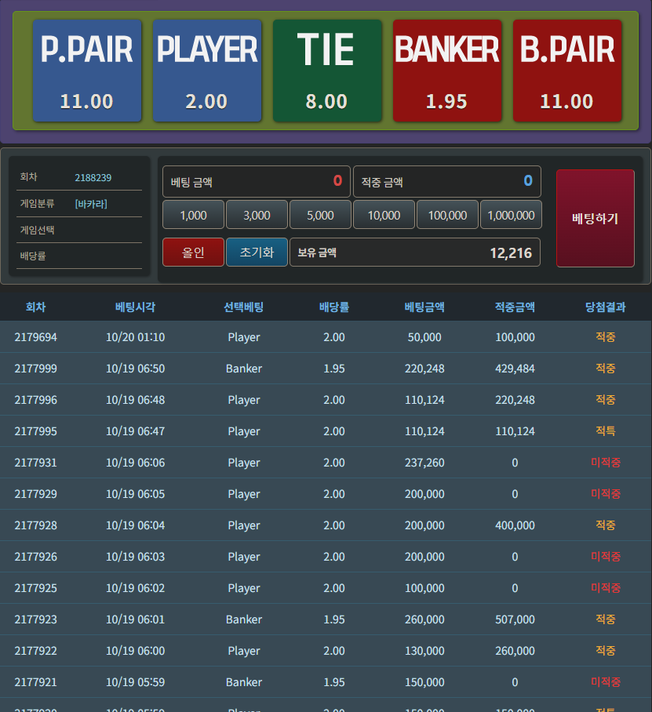Screen dimensions: 652x712
Task: Click the 10,000 chip button
Action: (384, 215)
